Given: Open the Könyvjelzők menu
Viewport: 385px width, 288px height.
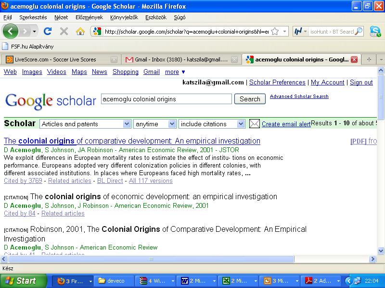Looking at the screenshot, I should click(124, 17).
